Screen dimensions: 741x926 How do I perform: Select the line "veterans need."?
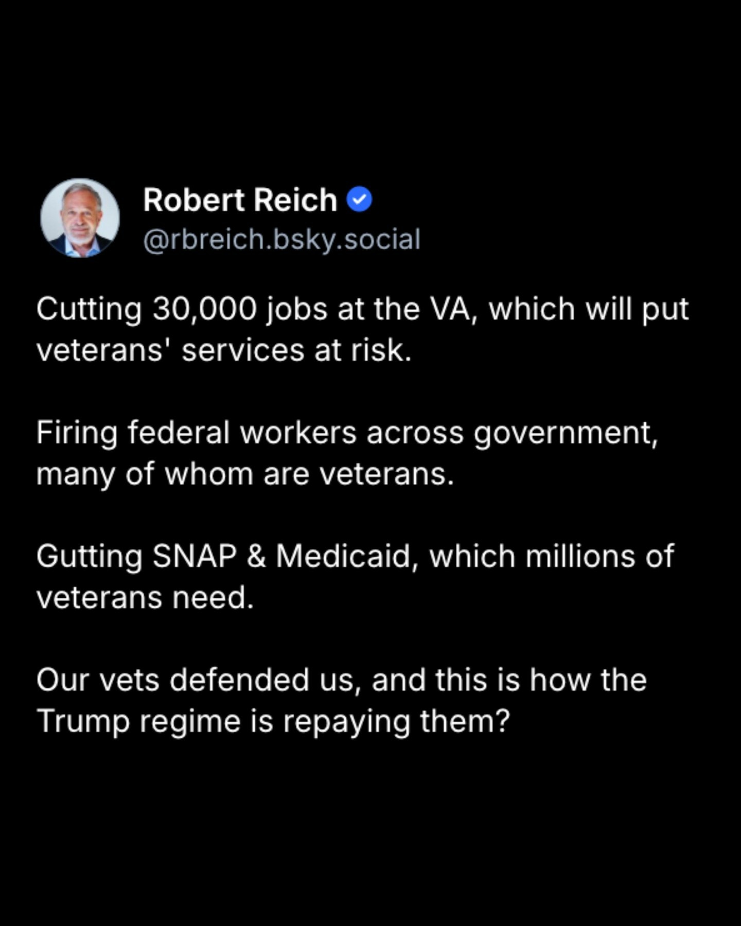tap(145, 598)
